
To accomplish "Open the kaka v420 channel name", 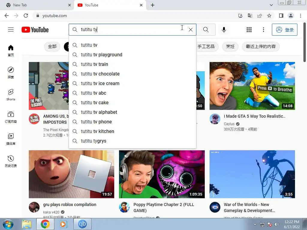I will (51, 212).
